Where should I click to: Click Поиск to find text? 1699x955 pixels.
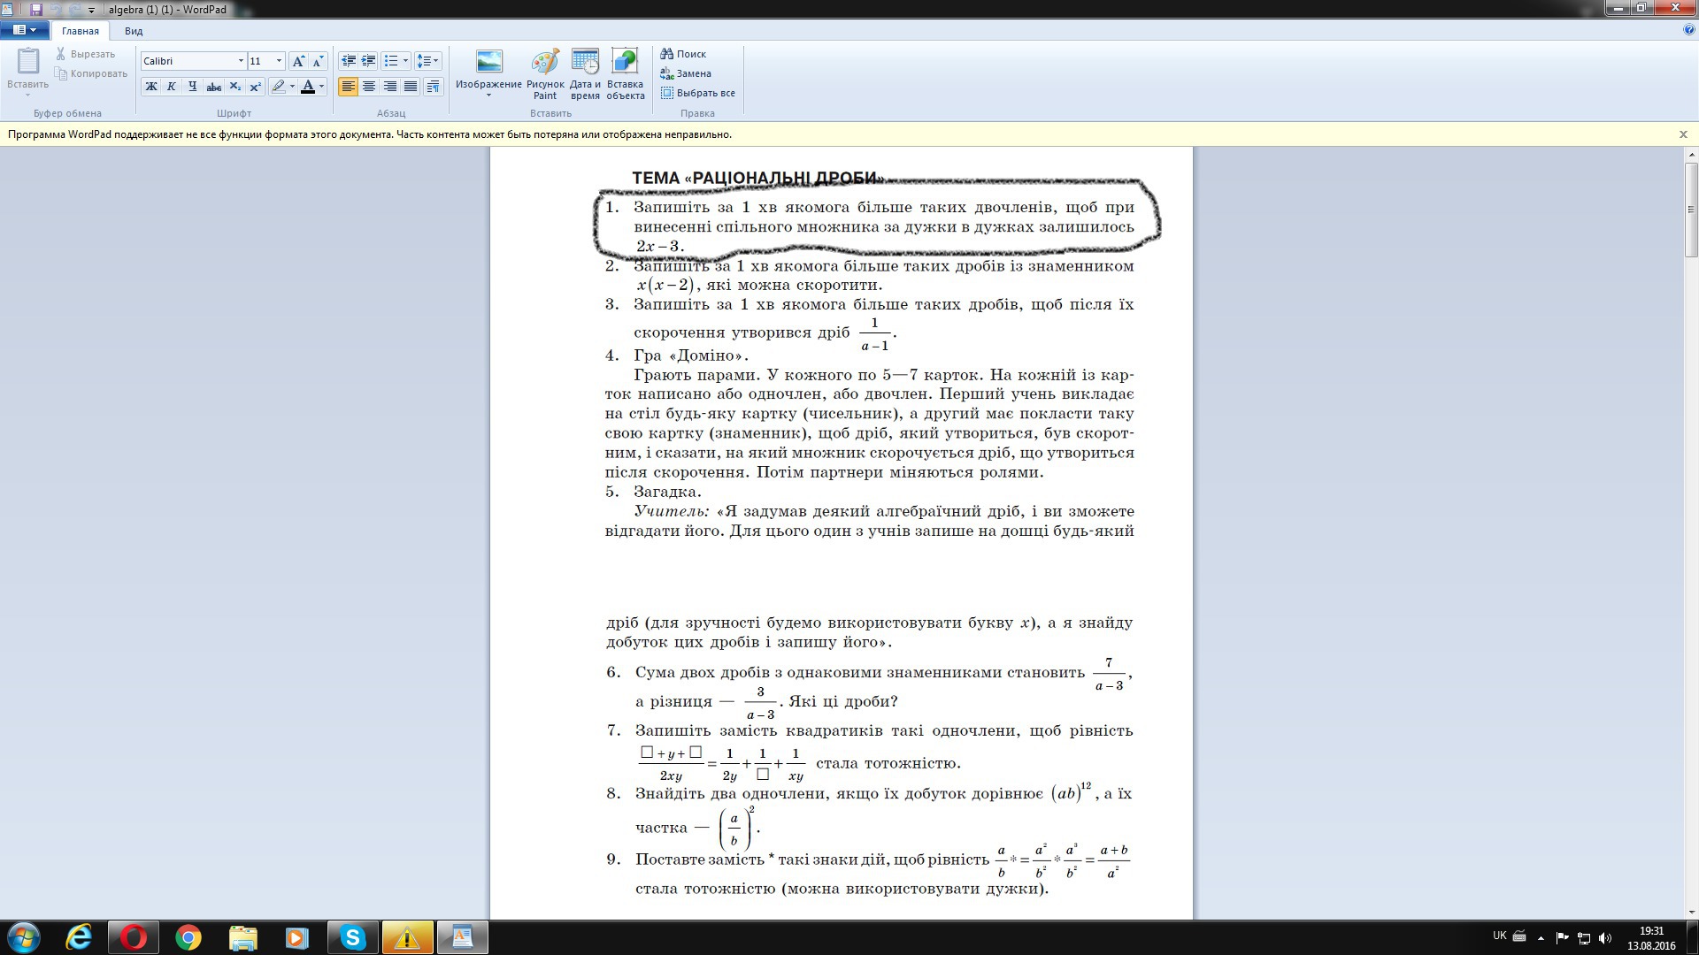point(683,54)
